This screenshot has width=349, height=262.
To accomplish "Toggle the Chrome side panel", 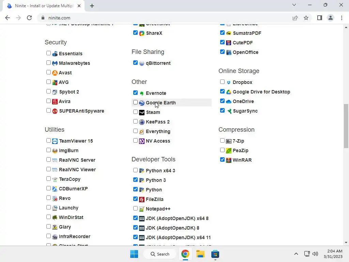I will click(x=320, y=18).
